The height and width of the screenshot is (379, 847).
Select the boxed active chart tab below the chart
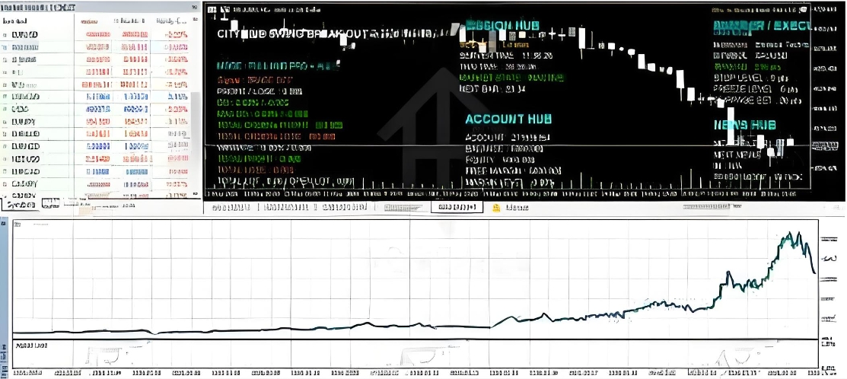point(457,207)
